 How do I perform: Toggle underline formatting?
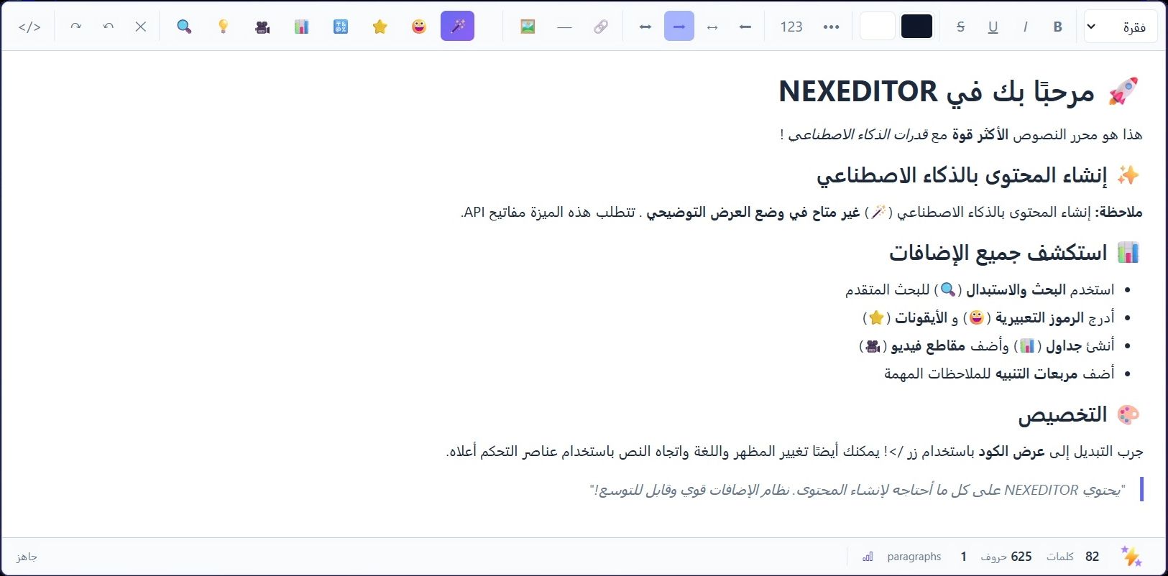tap(993, 27)
